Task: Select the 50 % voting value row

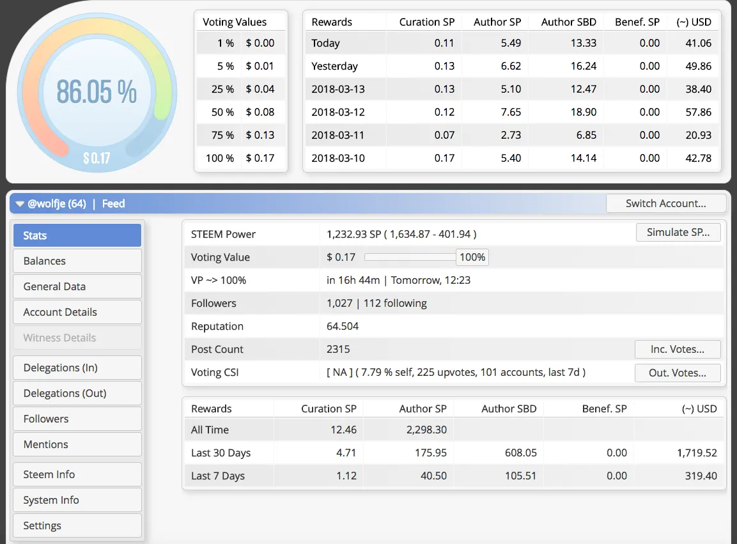Action: 240,113
